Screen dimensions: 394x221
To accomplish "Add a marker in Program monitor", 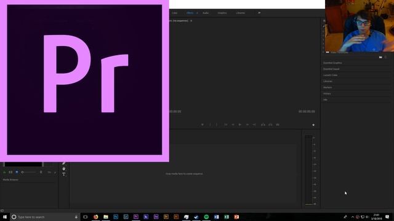I will coord(203,125).
